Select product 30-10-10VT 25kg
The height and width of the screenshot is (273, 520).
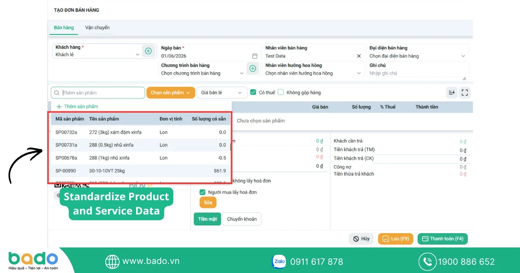pyautogui.click(x=140, y=171)
